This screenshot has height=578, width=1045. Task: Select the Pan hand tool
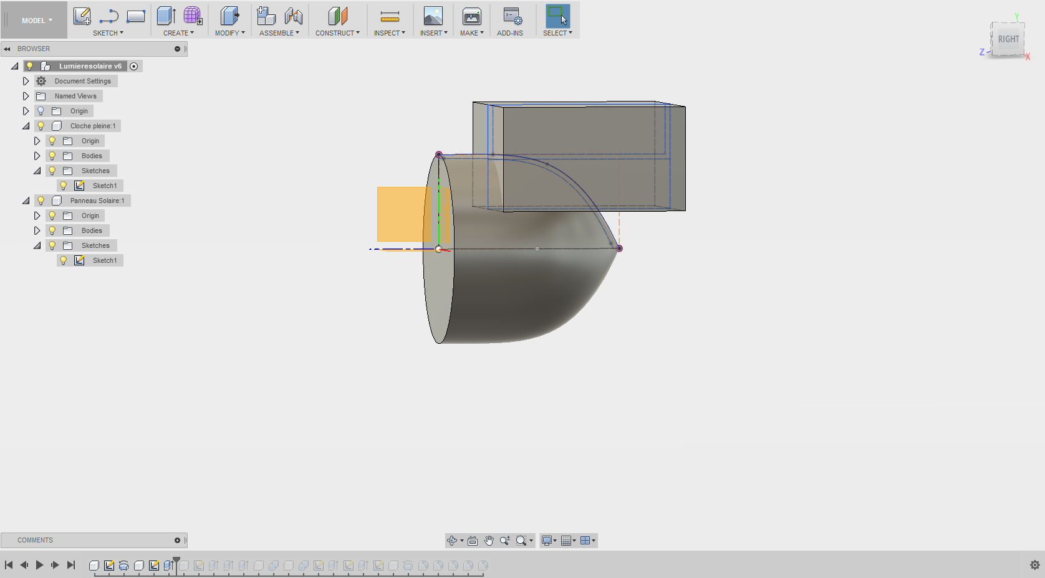tap(489, 541)
